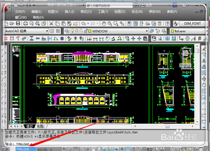Click the keyword search field
The width and height of the screenshot is (210, 151).
click(109, 5)
